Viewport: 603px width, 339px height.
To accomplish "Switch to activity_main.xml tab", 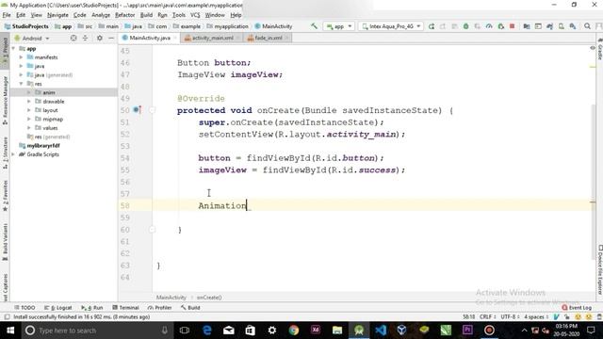I will (211, 38).
